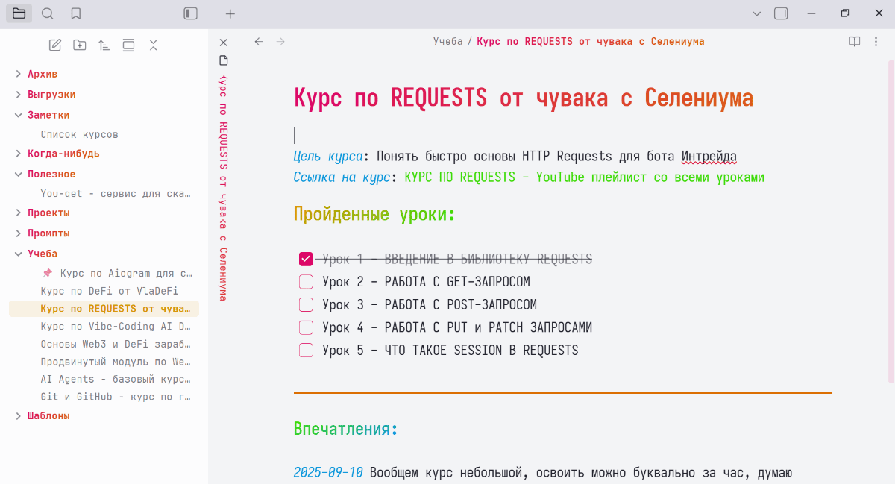Expand the Шаблоны folder

(48, 415)
